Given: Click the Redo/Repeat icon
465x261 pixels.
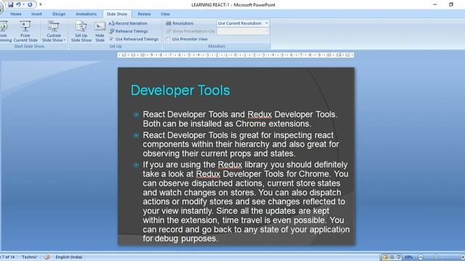Looking at the screenshot, I should 30,5.
